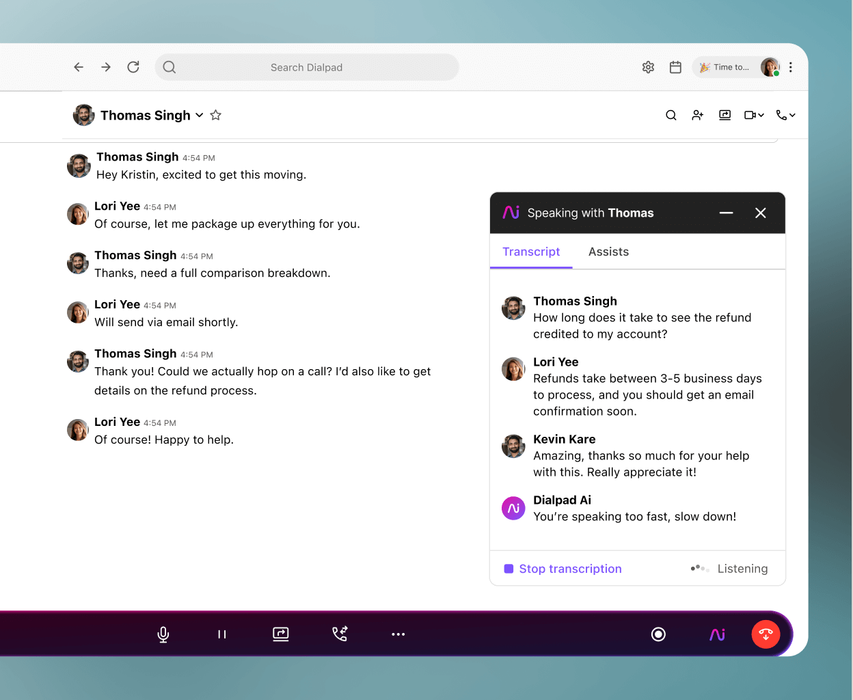Search within the Thomas Singh conversation

671,115
